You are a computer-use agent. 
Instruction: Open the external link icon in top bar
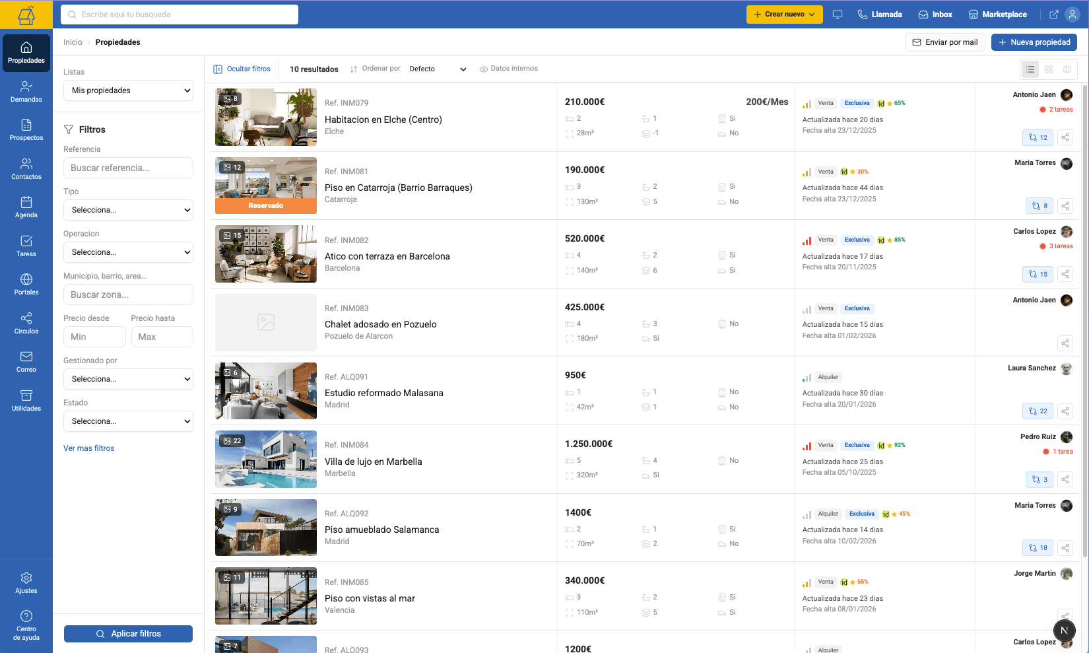[x=1054, y=15]
